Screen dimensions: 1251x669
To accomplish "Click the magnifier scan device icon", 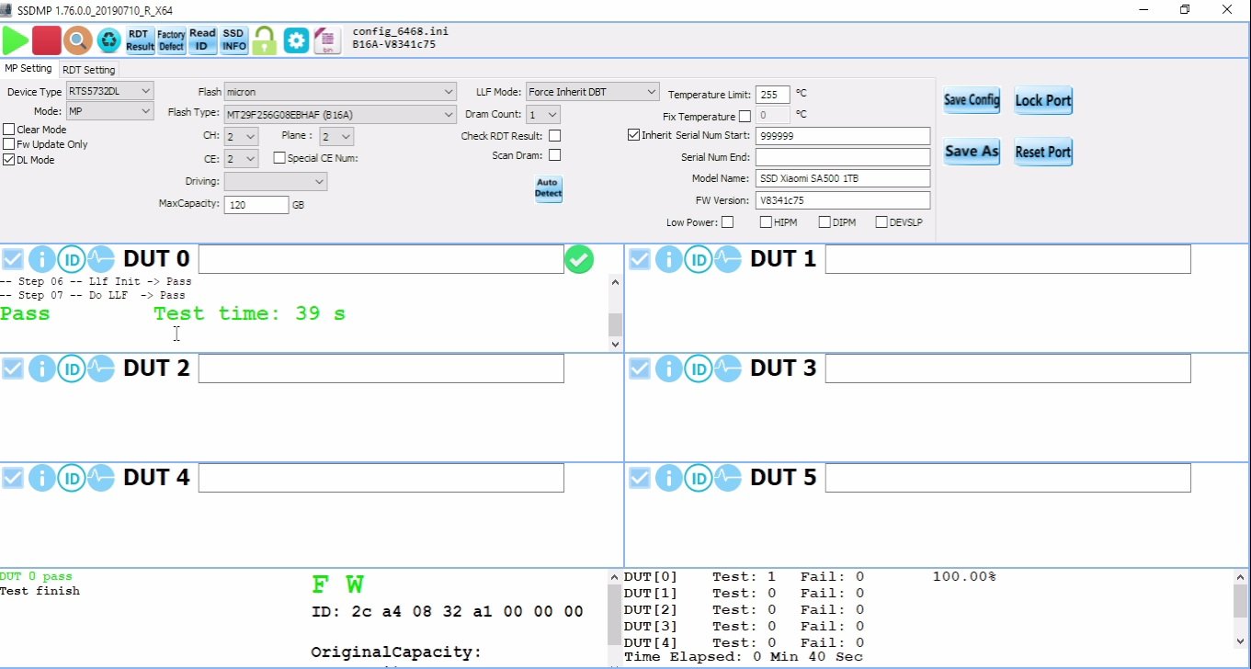I will 77,40.
